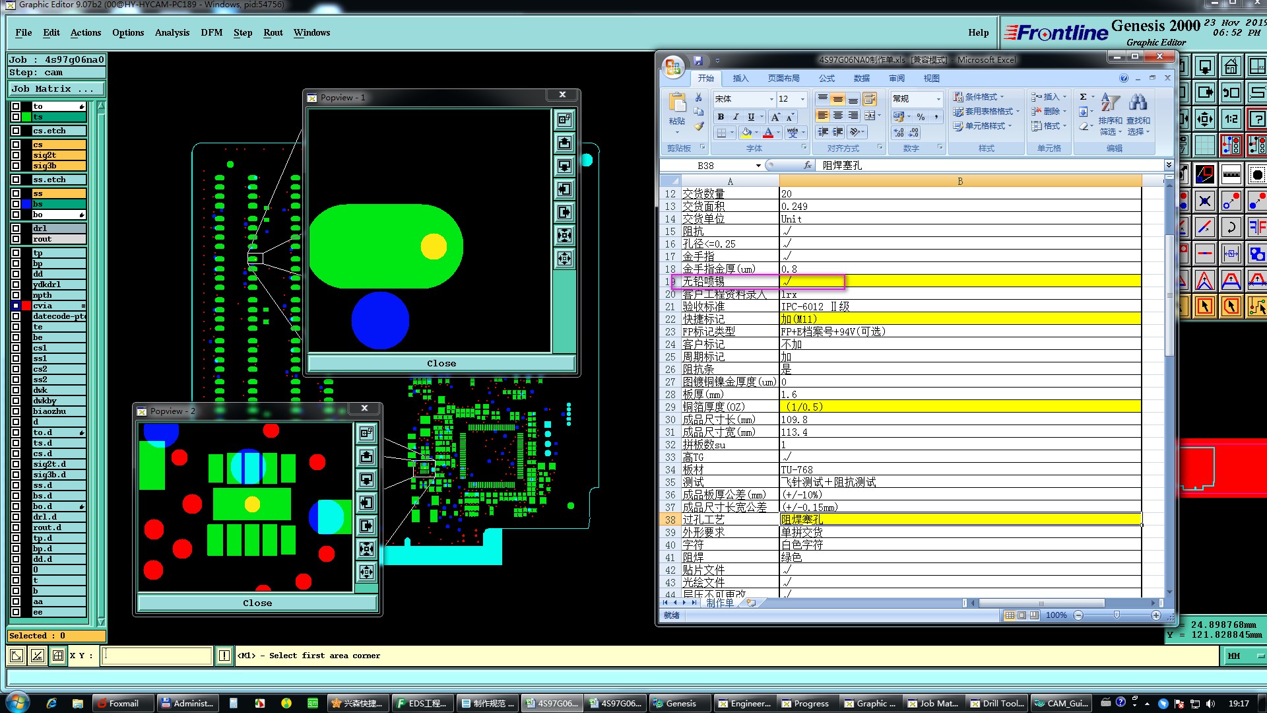Open the Analysis menu
The height and width of the screenshot is (713, 1267).
pos(172,32)
